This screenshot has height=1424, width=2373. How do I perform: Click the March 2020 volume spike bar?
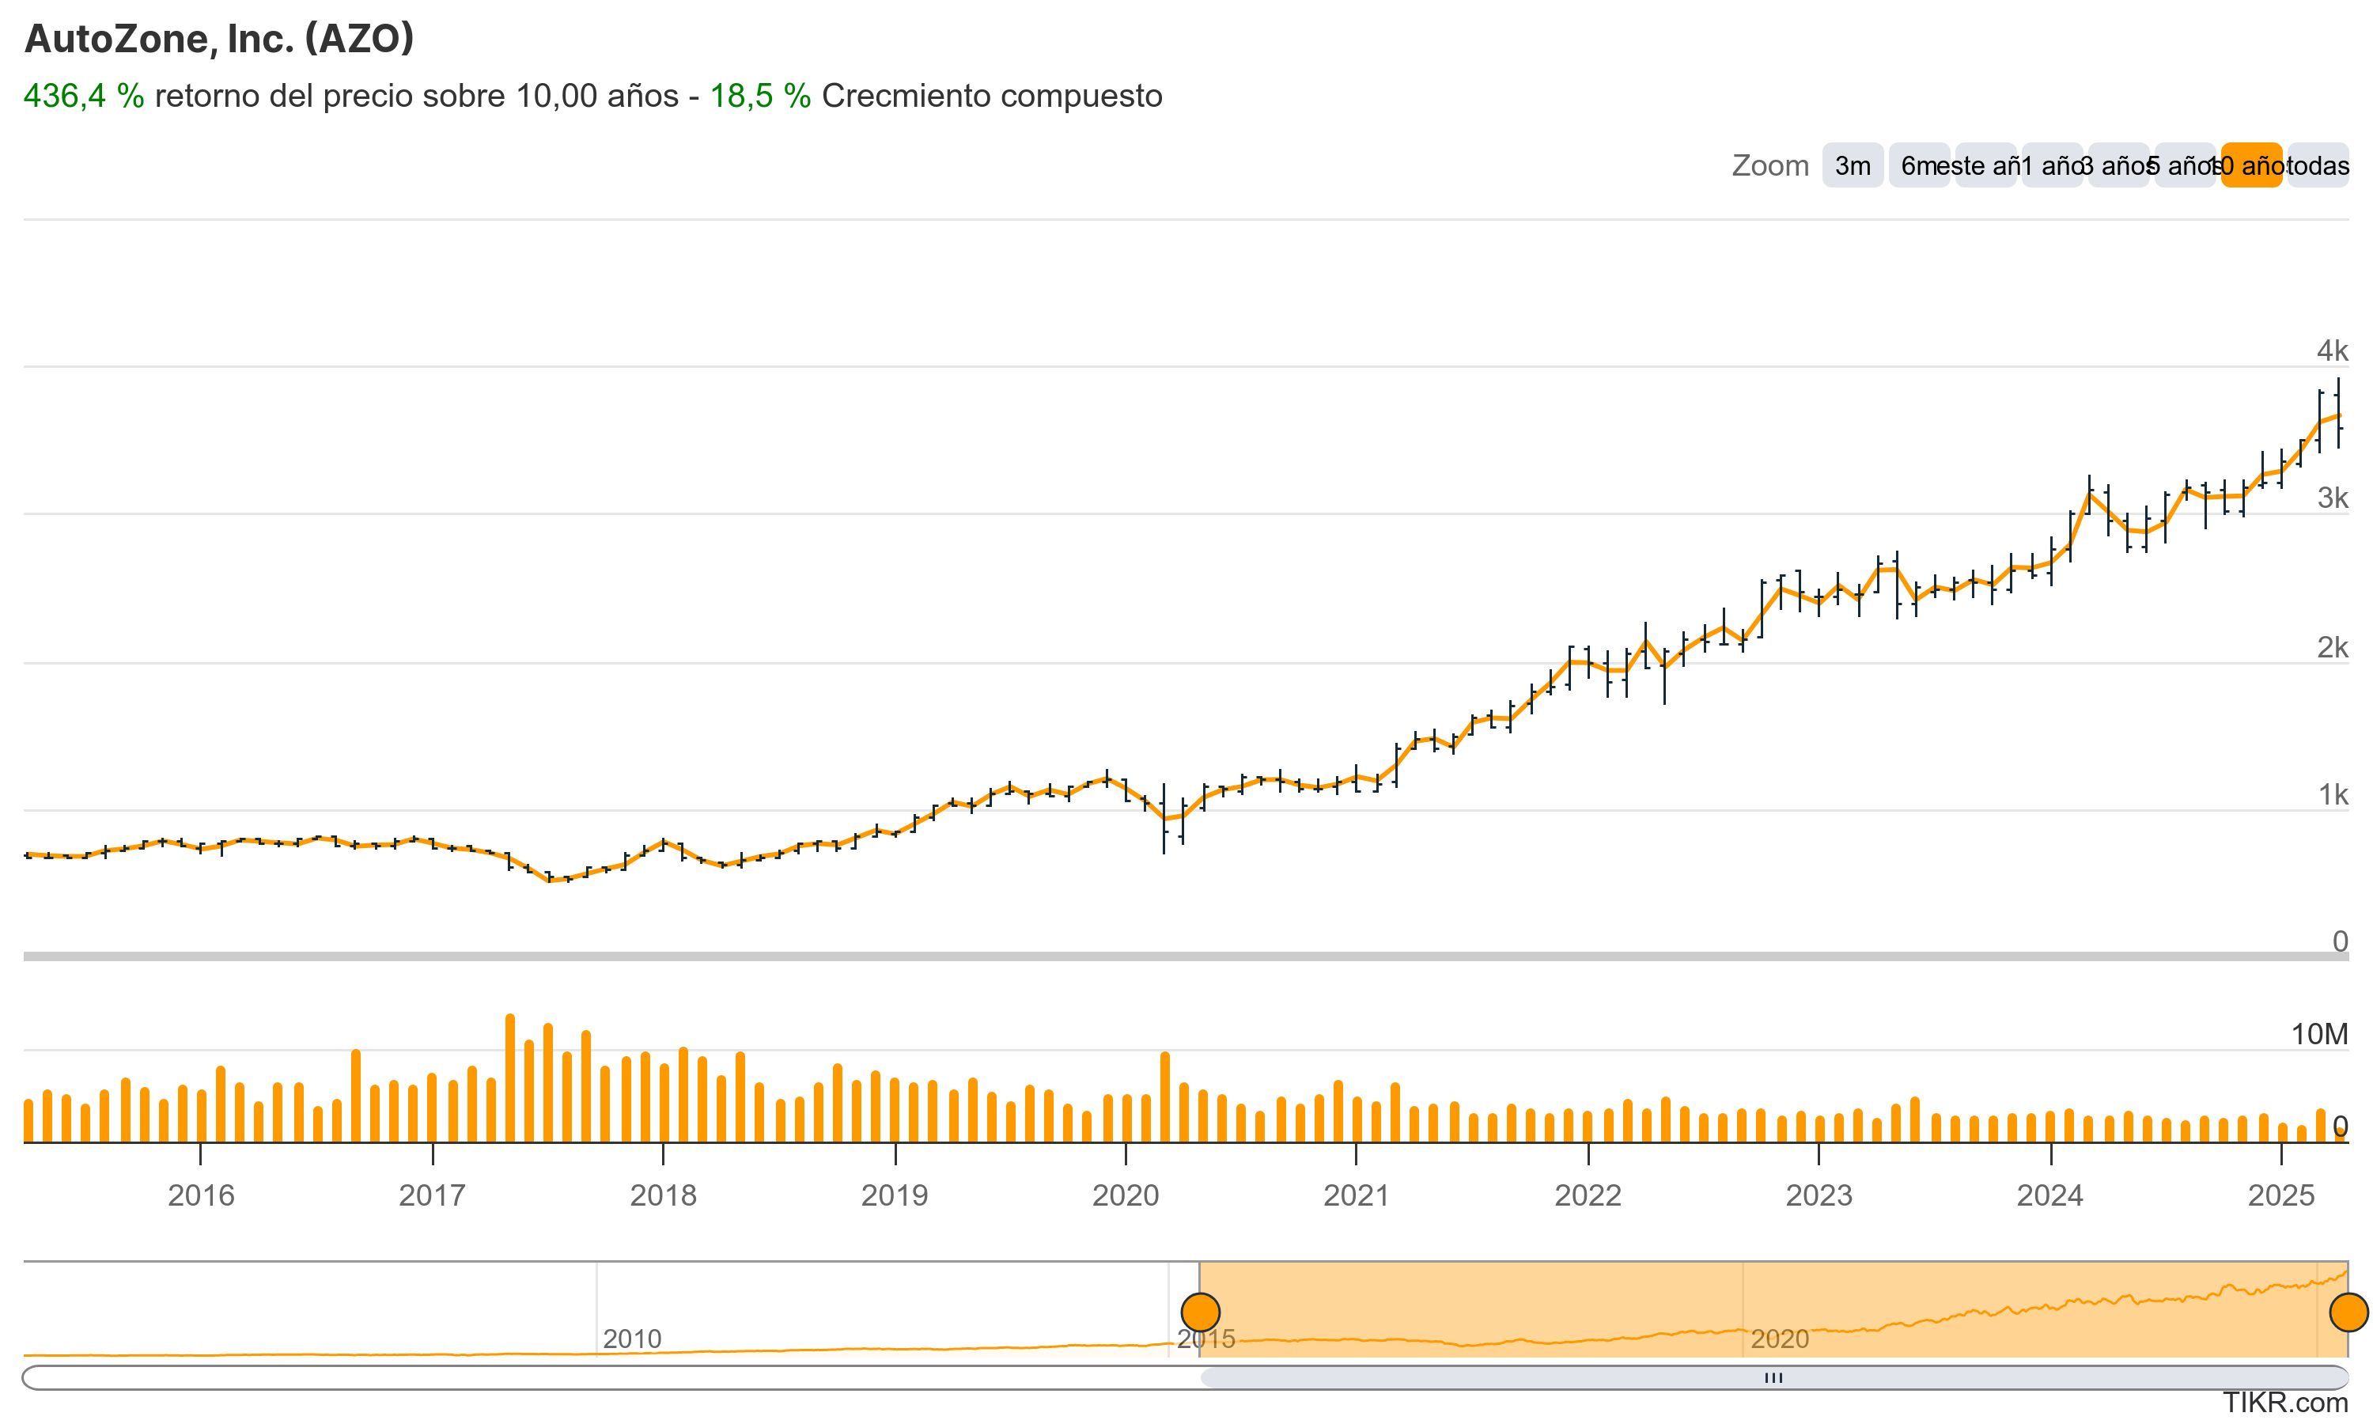[1164, 1096]
